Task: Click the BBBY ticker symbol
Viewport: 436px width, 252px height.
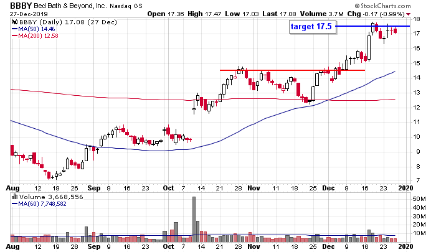Action: point(21,6)
